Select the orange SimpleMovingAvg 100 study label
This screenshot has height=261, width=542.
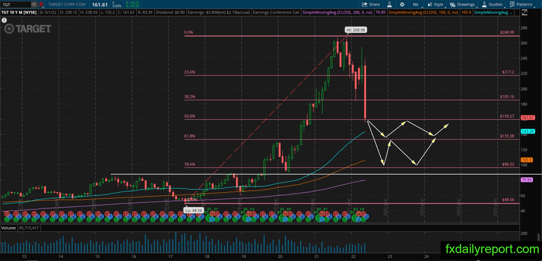coord(423,12)
